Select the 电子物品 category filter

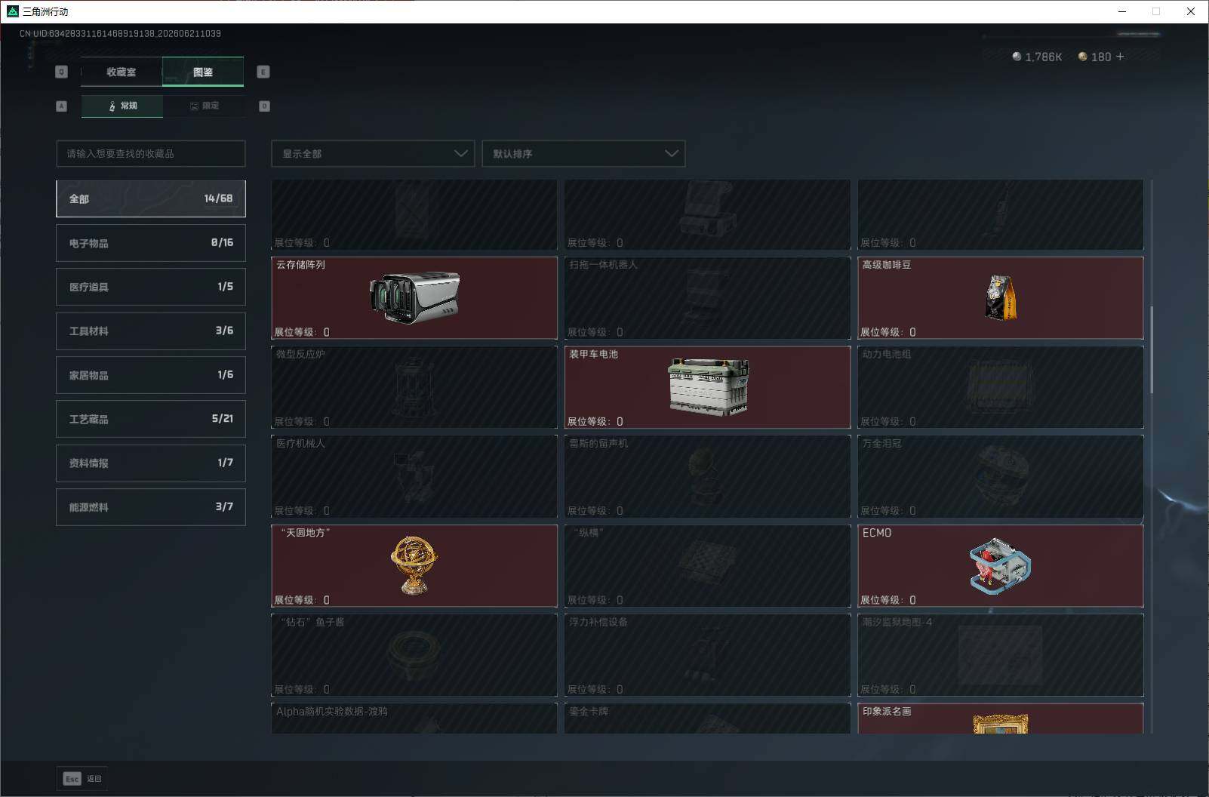point(151,243)
